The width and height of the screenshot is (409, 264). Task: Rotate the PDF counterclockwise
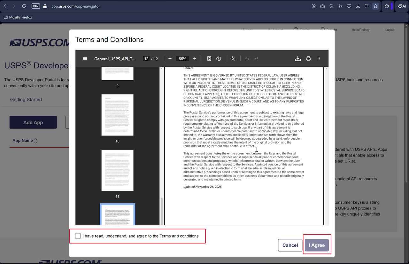pos(219,59)
